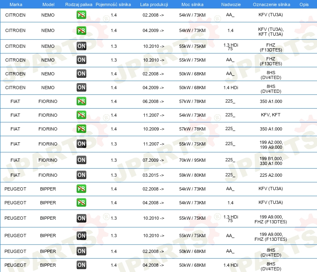Click '55kW / 75KM' in Fiat 11.2007 row
This screenshot has width=317, height=272.
pyautogui.click(x=192, y=144)
